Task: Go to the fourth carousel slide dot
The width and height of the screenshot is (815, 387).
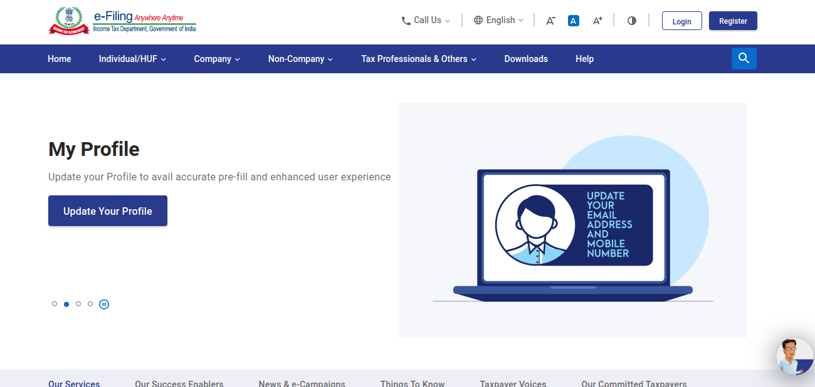Action: coord(90,304)
